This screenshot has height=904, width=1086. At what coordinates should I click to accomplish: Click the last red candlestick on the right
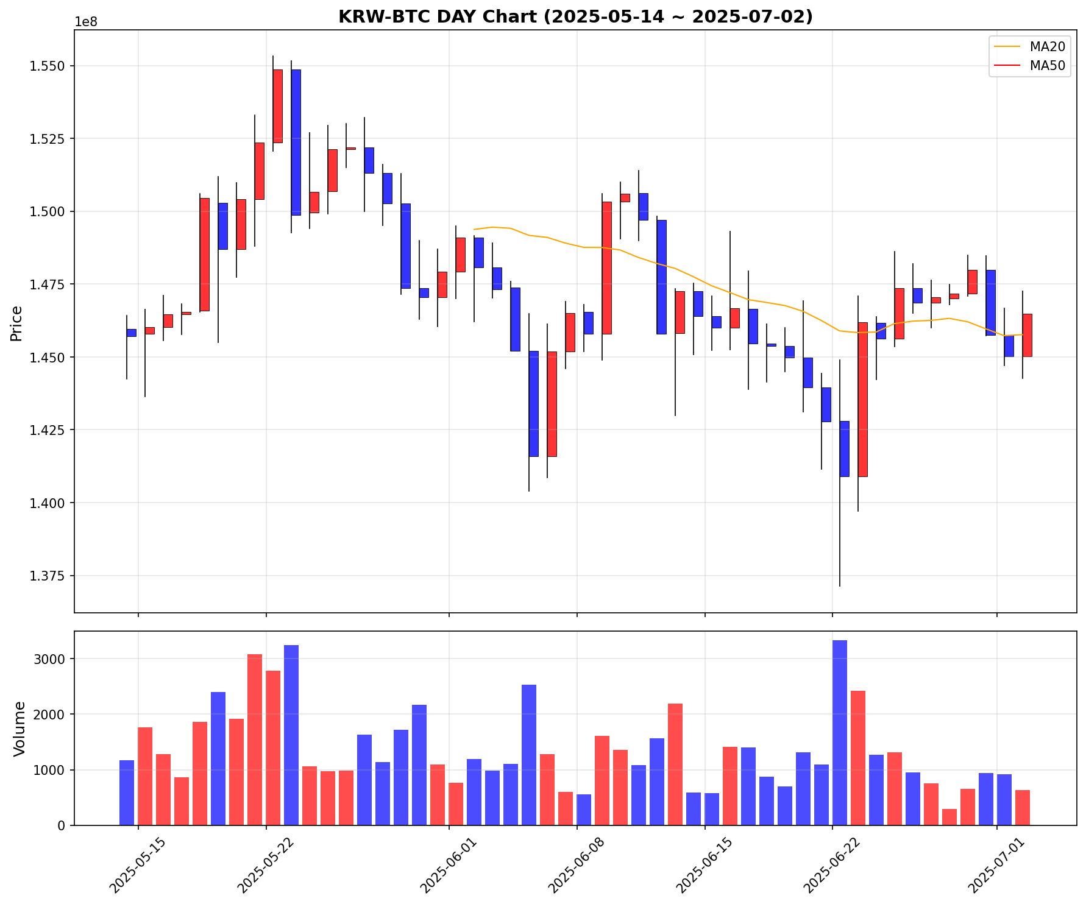(1027, 335)
